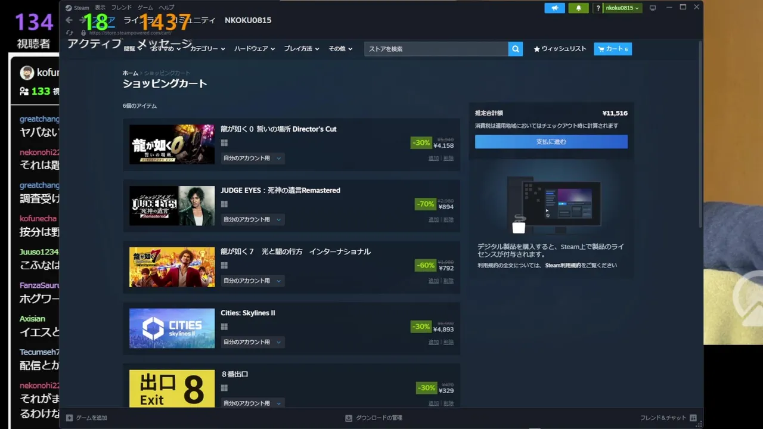
Task: Click 削除 for JUDGE EYES
Action: 449,220
